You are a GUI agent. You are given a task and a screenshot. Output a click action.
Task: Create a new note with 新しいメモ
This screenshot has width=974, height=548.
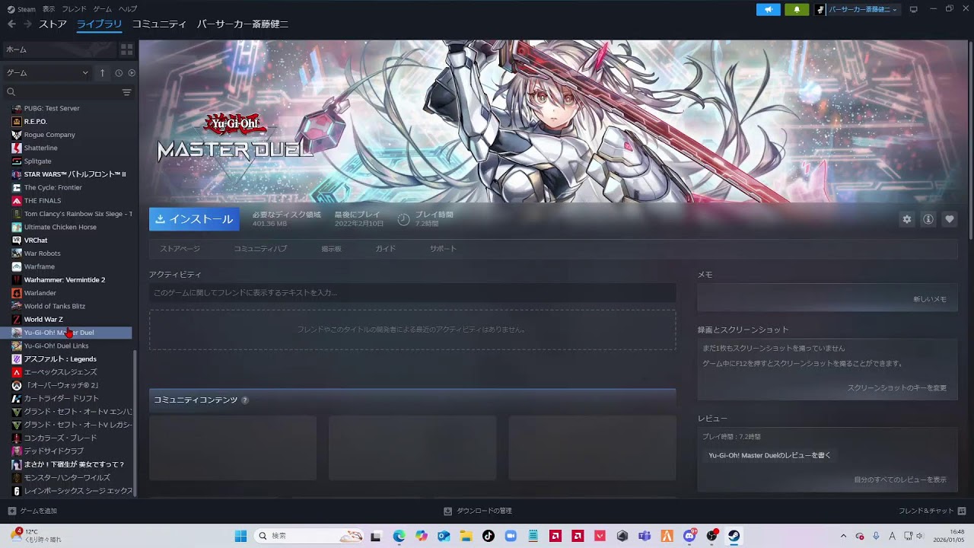tap(930, 299)
